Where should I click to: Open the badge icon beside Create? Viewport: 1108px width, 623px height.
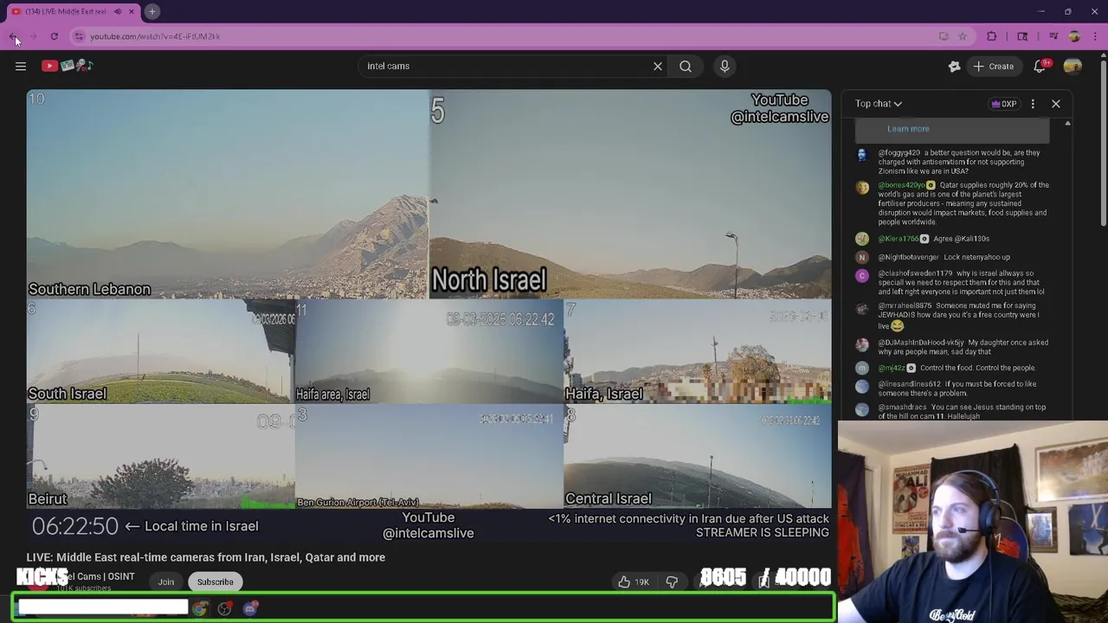954,66
